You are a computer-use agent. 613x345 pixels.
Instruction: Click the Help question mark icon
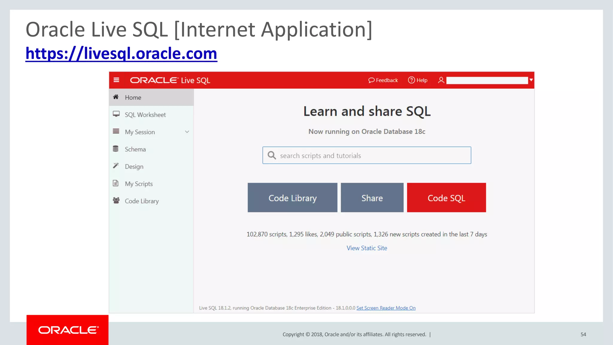(411, 80)
